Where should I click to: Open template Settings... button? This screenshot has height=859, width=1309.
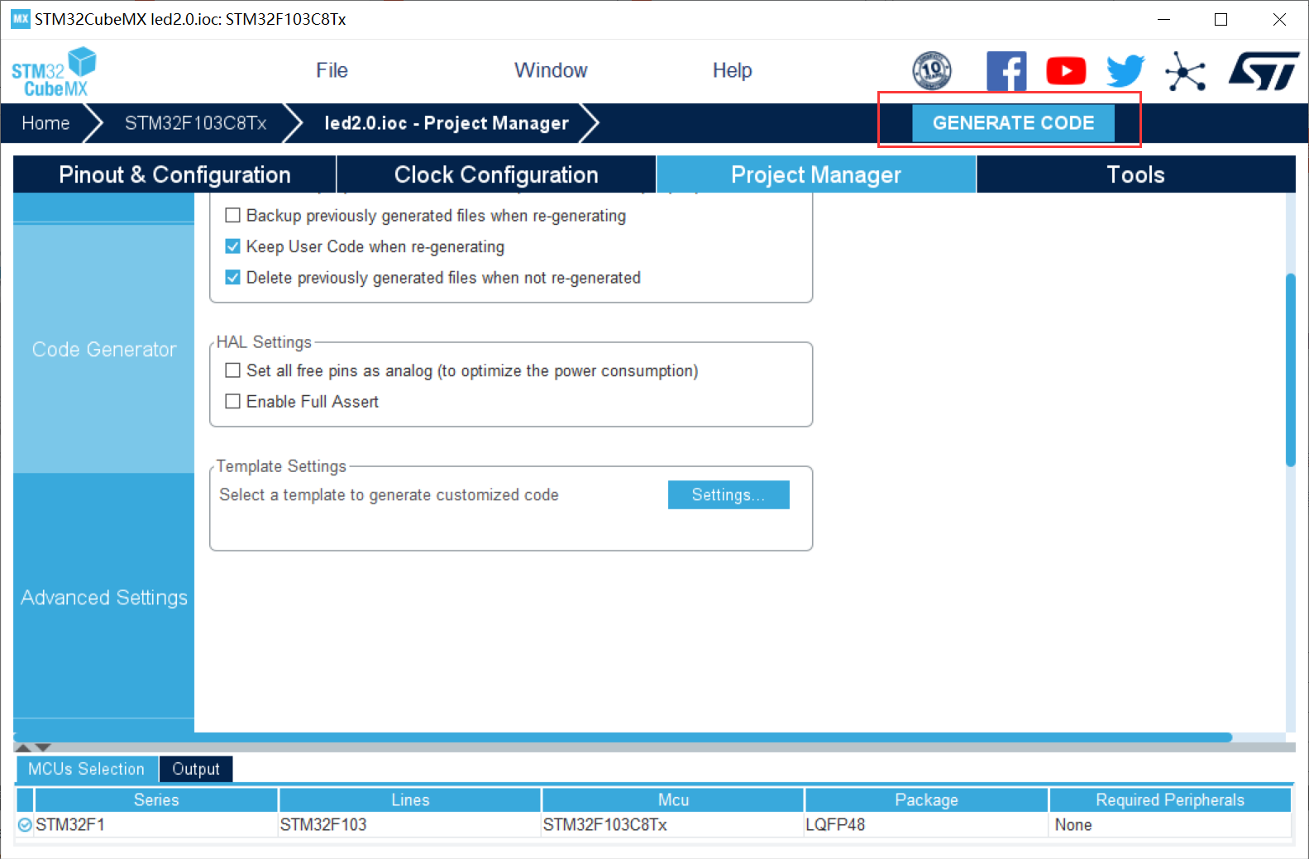[729, 494]
